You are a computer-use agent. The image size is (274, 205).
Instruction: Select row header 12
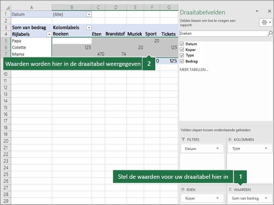coord(5,88)
